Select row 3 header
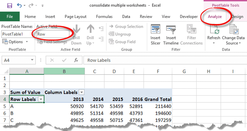The height and width of the screenshot is (131, 247). click(x=5, y=92)
